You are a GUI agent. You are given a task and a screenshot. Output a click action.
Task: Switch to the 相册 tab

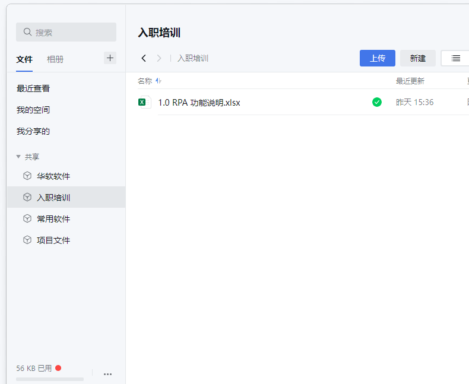pos(55,59)
